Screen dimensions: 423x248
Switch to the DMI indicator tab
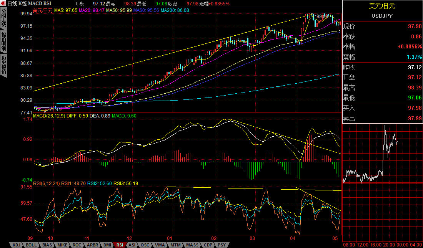[108, 245]
